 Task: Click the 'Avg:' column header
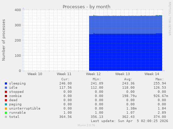(128, 79)
